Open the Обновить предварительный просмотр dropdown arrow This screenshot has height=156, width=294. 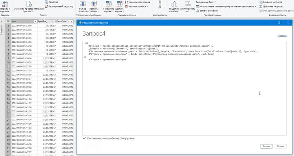(34, 11)
